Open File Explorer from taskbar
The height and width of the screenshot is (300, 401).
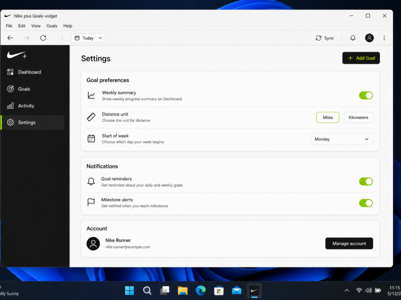(x=182, y=290)
